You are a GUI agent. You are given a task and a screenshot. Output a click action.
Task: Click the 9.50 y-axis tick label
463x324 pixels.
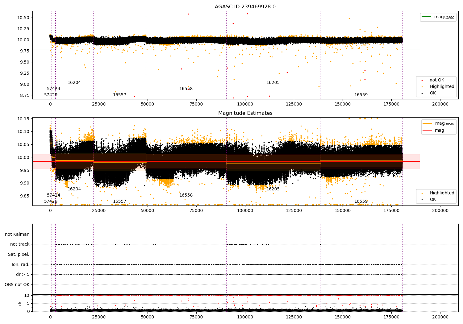click(24, 62)
